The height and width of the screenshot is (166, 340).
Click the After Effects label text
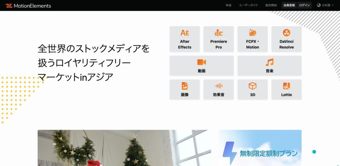[x=185, y=44]
